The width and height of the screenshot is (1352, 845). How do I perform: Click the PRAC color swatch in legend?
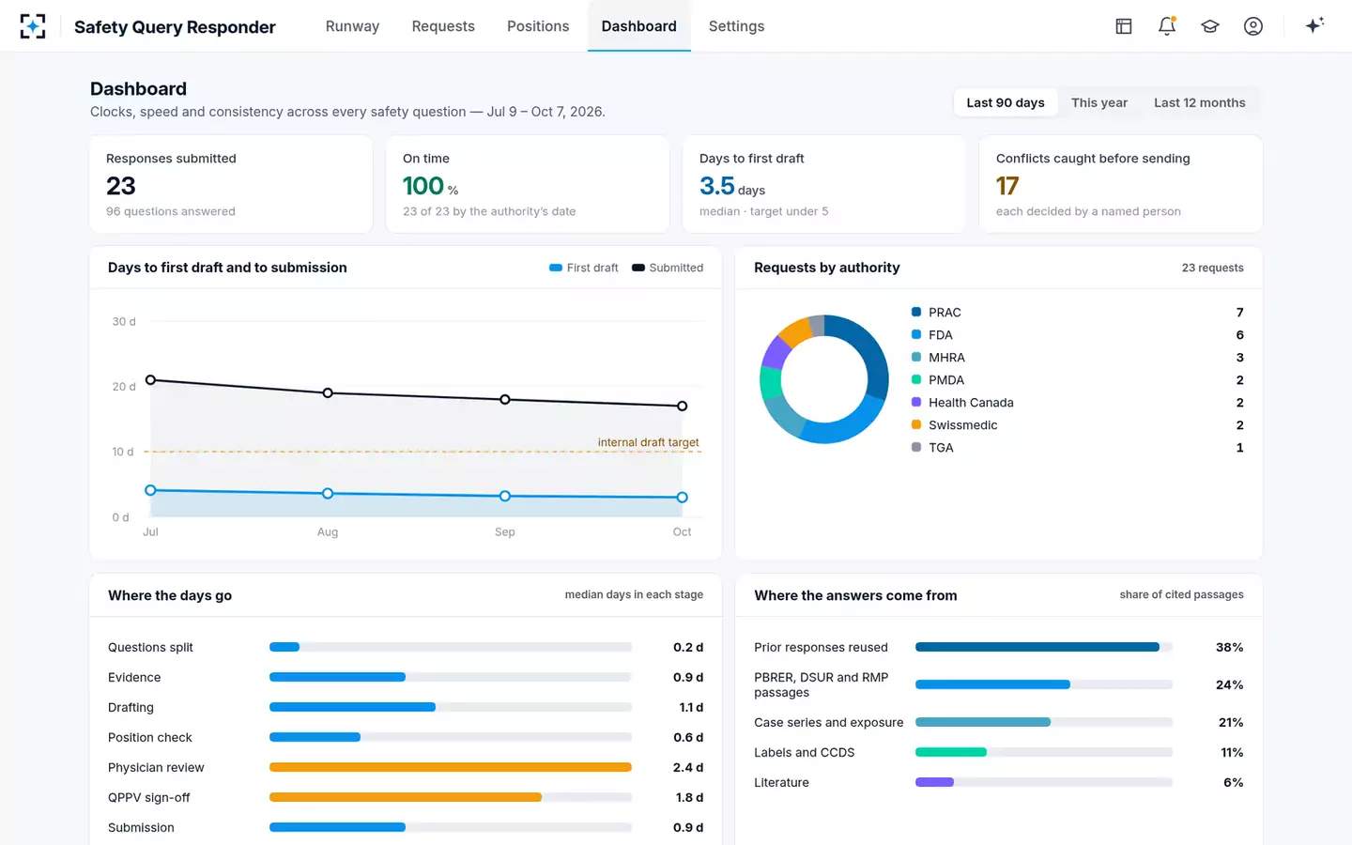coord(916,312)
